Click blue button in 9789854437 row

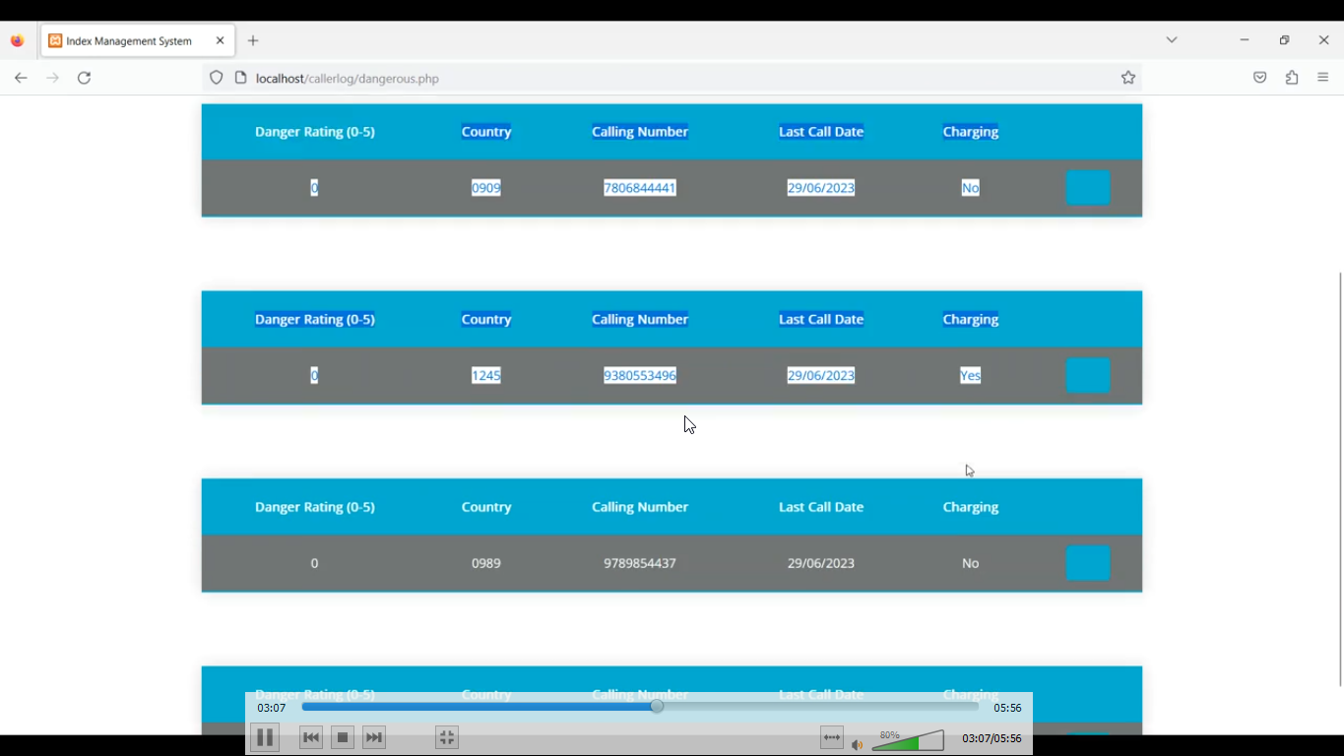coord(1088,563)
